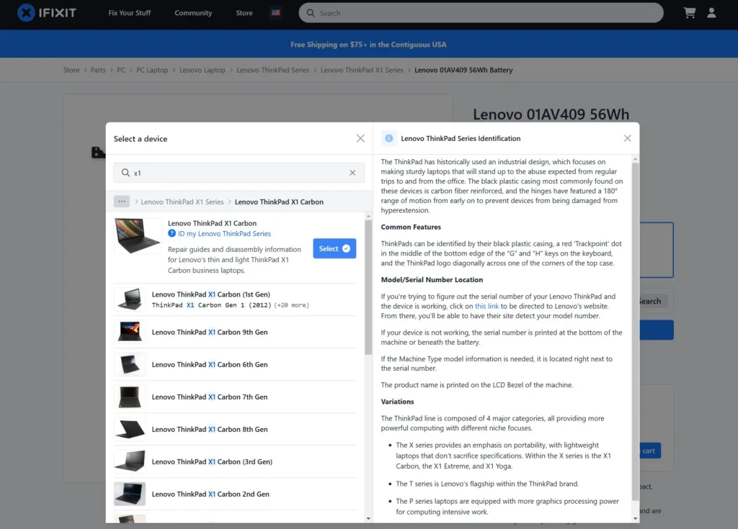Screen dimensions: 738x529
Task: Go to Lenovo ThinkPad X1 Series page breadcrumb
Action: click(x=362, y=70)
